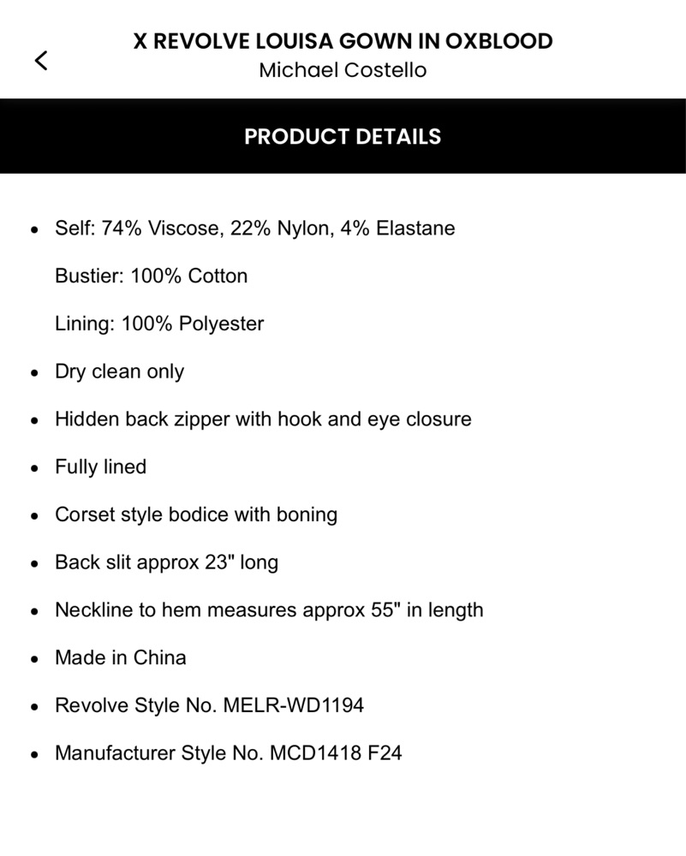The height and width of the screenshot is (856, 686).
Task: Select the Self fabric composition line
Action: point(254,229)
